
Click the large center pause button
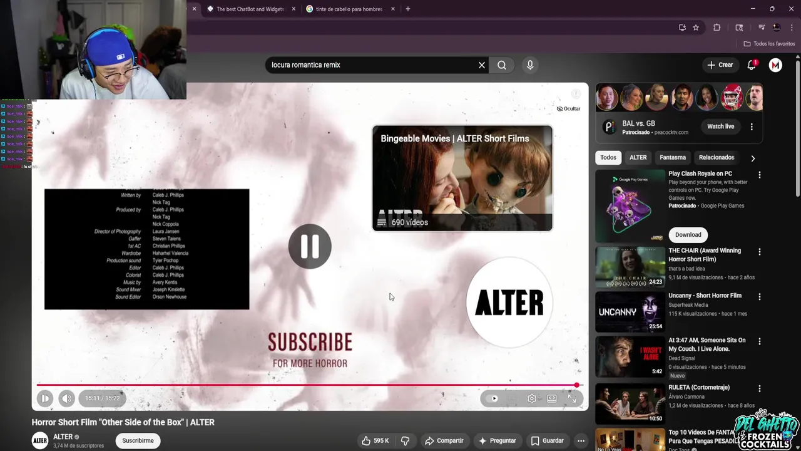tap(310, 246)
